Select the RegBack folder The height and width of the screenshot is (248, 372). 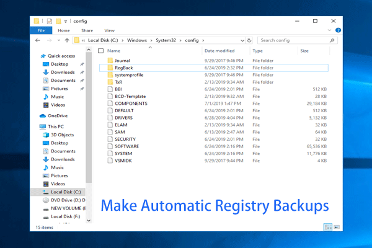tap(214, 68)
